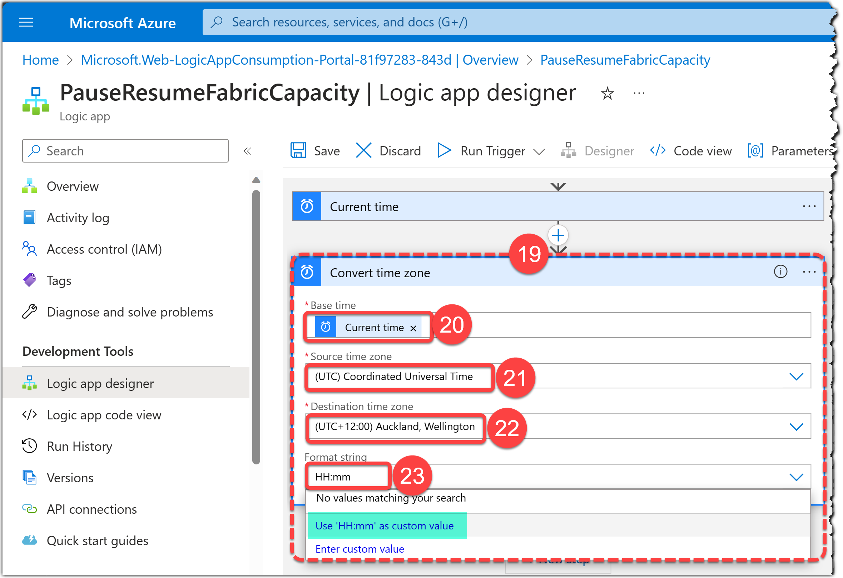843x578 pixels.
Task: Click the Code view brackets icon
Action: click(x=658, y=150)
